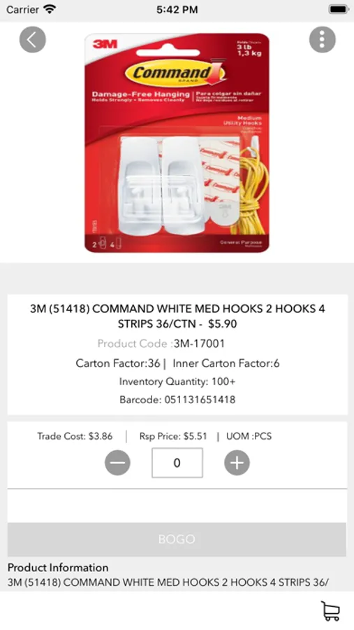
Task: Open the three-dot more options menu
Action: point(323,40)
